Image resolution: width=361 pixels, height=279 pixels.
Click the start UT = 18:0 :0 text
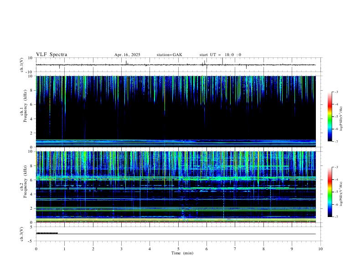pos(220,55)
